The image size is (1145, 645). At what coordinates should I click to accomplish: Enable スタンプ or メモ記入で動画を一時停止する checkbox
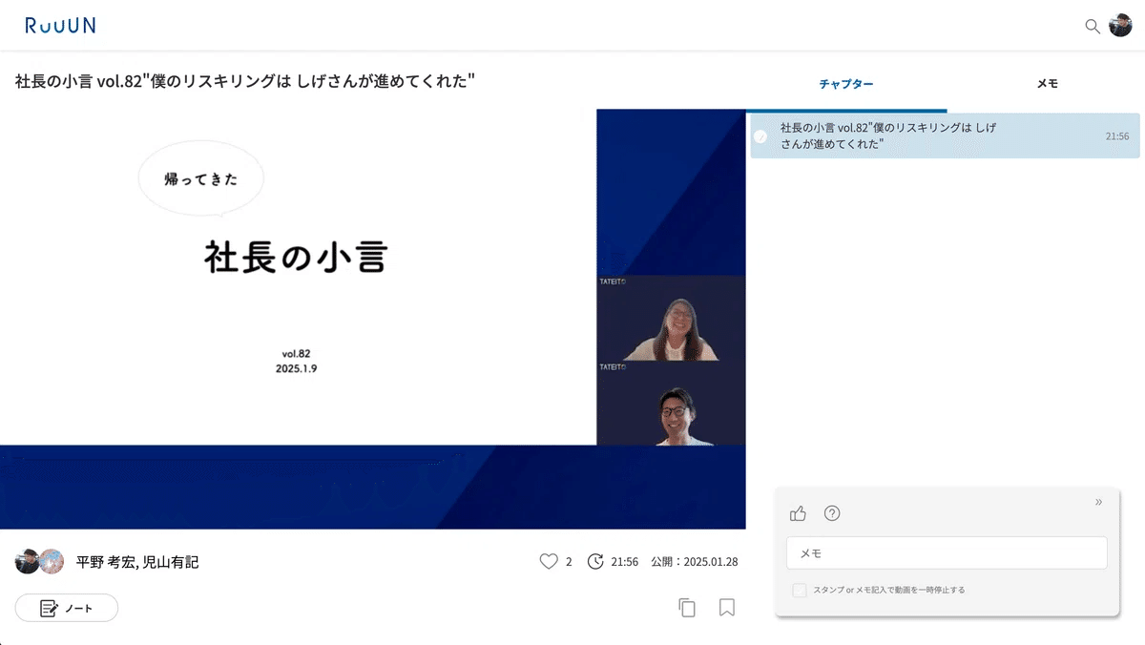(x=799, y=590)
